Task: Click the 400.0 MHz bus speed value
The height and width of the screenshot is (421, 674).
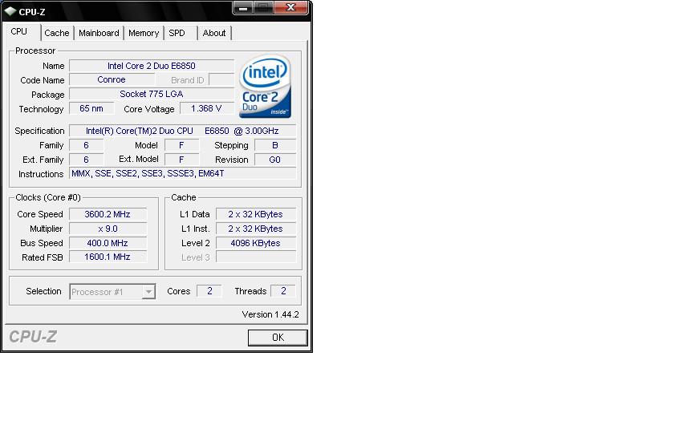Action: [x=108, y=243]
